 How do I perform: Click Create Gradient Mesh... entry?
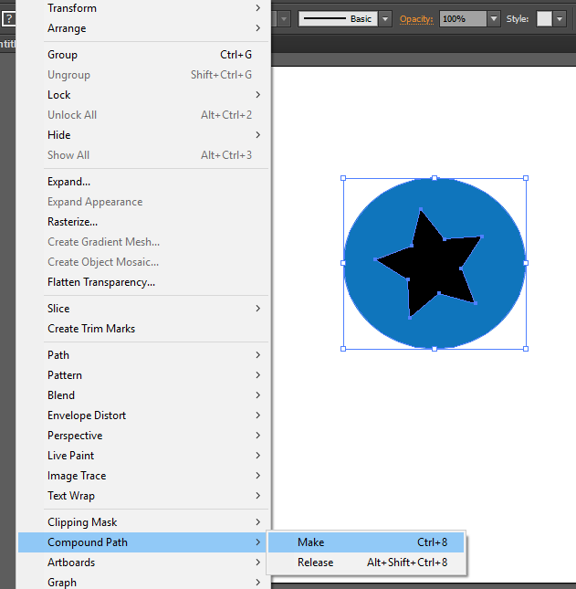point(144,242)
